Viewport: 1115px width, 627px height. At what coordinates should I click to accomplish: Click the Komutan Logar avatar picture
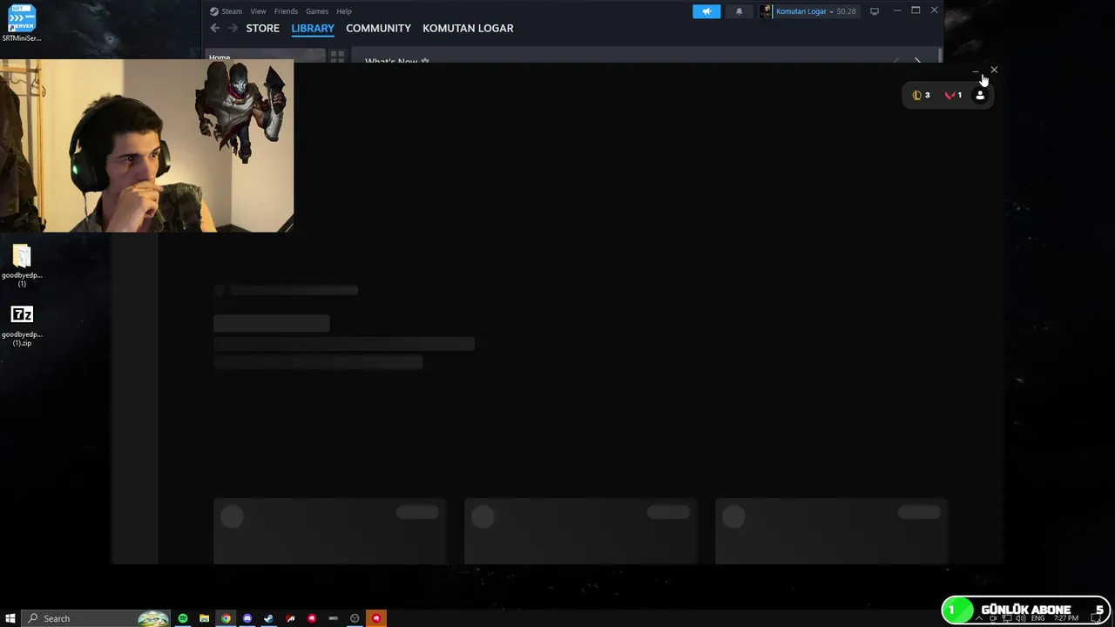pyautogui.click(x=766, y=11)
